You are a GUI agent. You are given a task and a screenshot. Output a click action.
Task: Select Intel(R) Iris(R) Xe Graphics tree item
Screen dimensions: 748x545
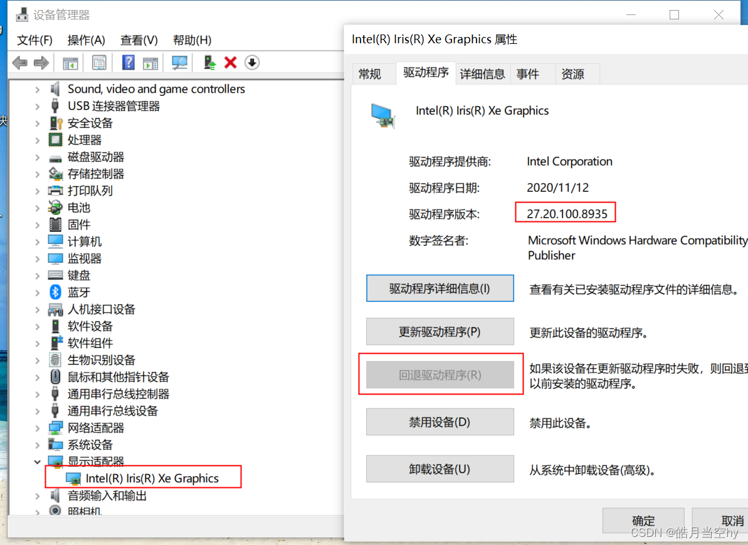click(x=152, y=478)
